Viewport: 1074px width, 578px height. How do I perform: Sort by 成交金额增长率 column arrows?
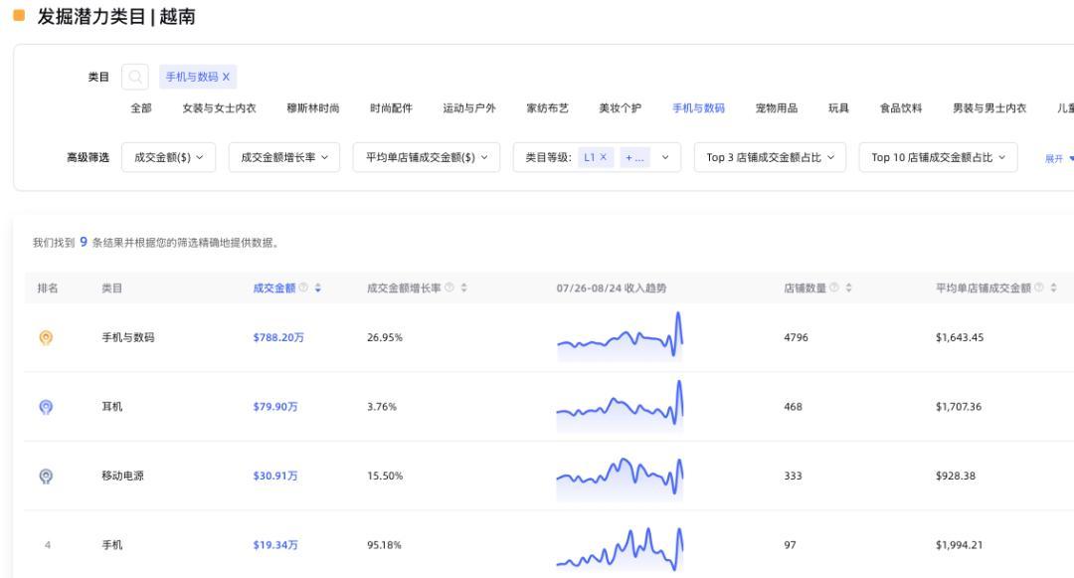pyautogui.click(x=463, y=288)
